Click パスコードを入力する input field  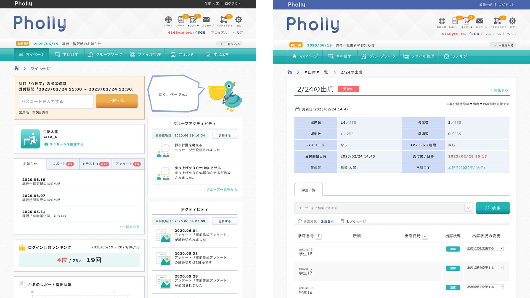pos(56,102)
